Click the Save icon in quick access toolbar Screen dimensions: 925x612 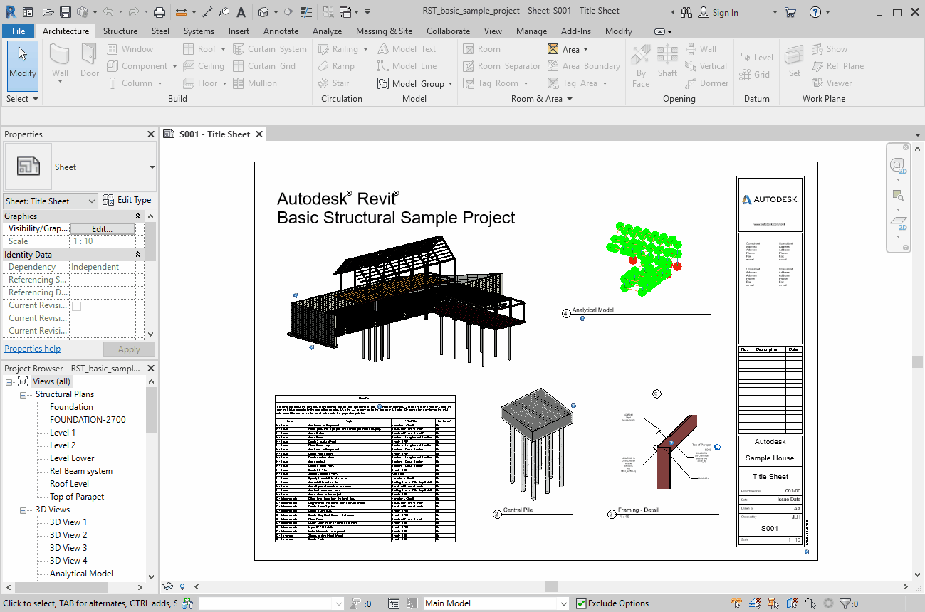[65, 12]
